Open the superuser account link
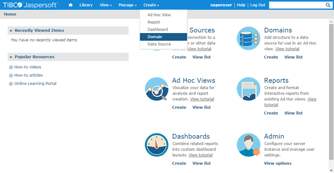Viewport: 334px width, 173px height. tap(221, 5)
